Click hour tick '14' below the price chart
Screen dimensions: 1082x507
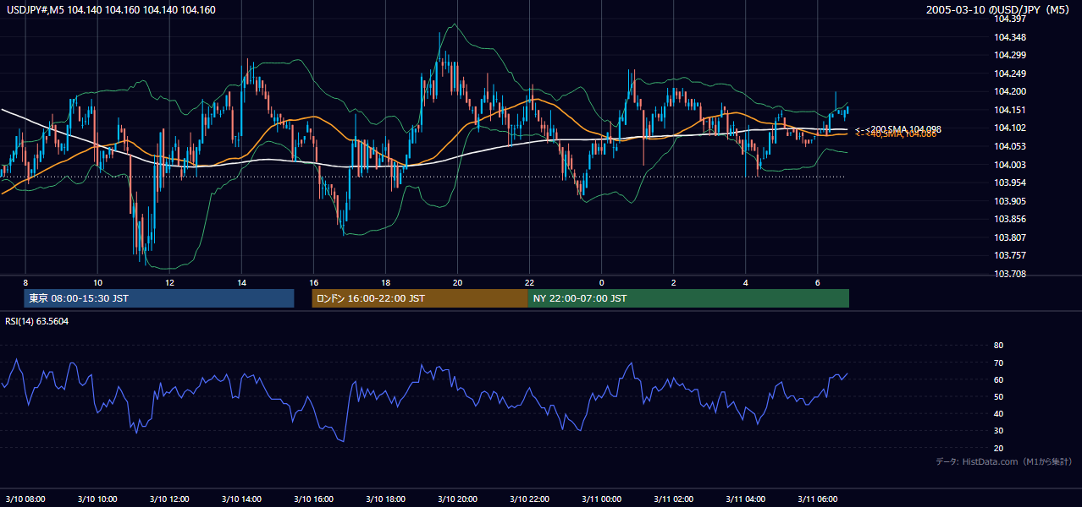[241, 282]
